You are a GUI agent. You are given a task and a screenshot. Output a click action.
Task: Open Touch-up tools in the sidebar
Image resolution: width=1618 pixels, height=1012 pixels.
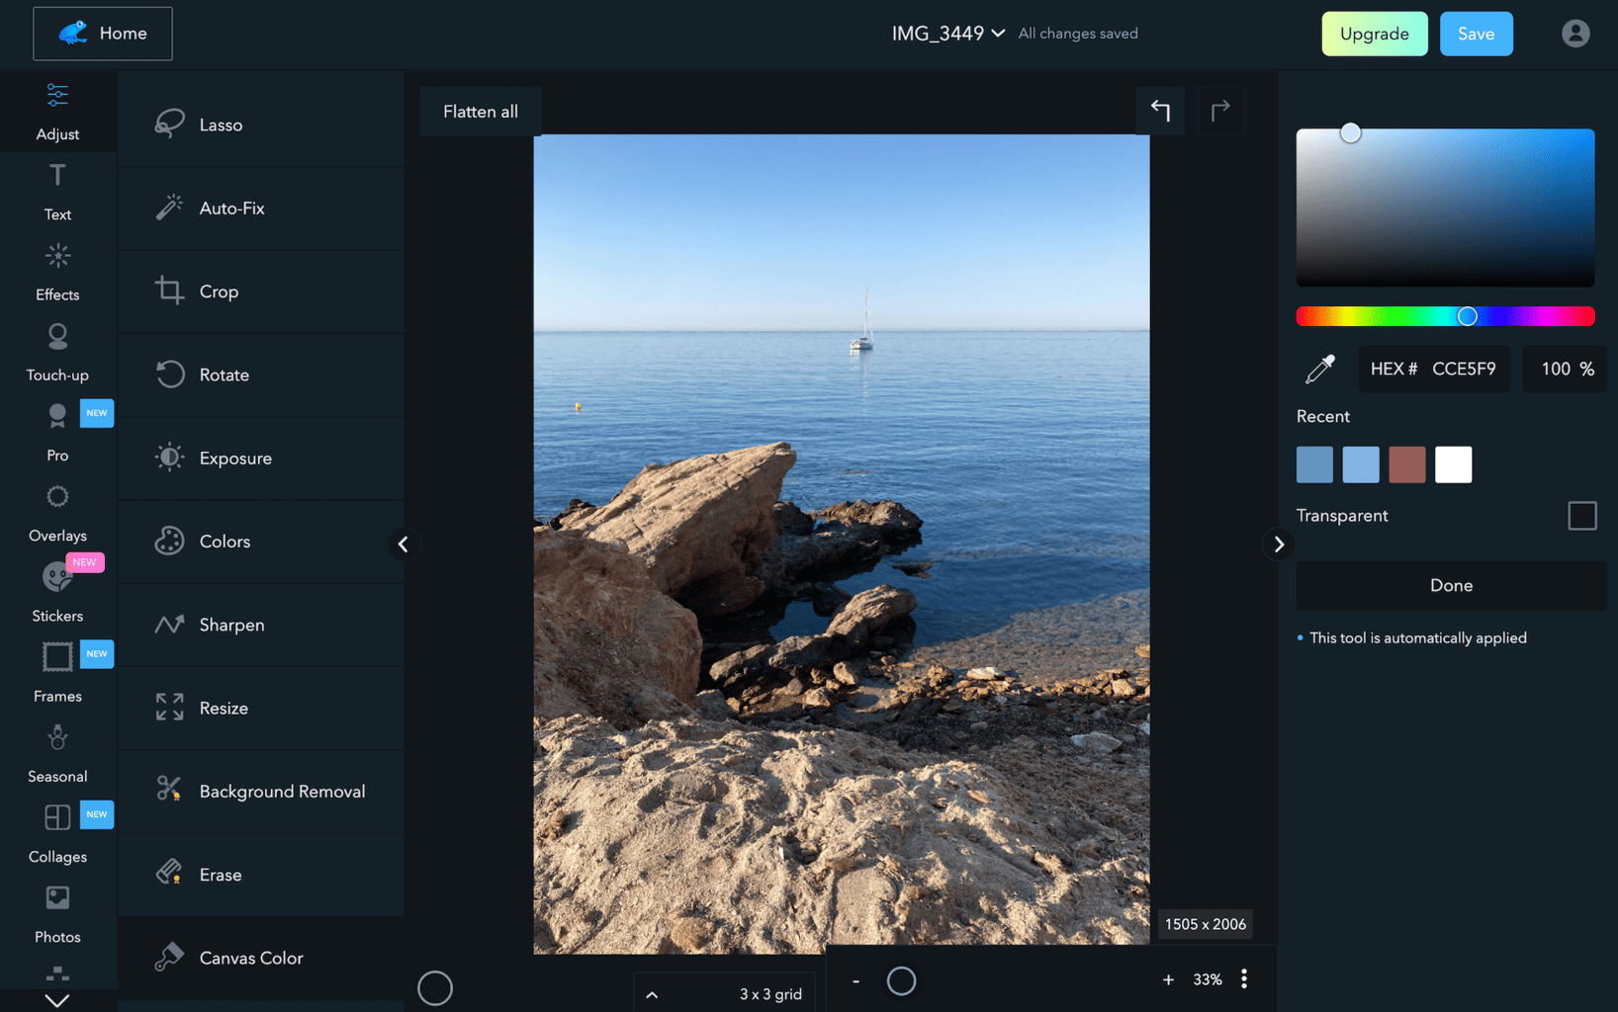57,353
